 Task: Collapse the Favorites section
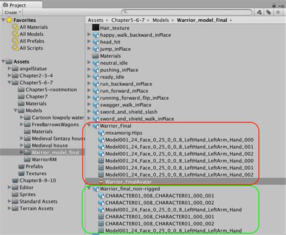[x=3, y=20]
